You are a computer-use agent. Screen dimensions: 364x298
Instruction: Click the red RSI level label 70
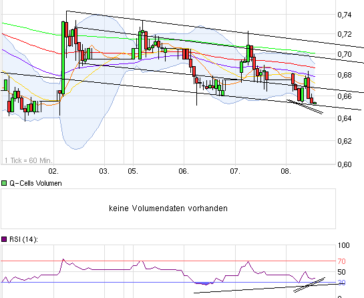pyautogui.click(x=342, y=261)
